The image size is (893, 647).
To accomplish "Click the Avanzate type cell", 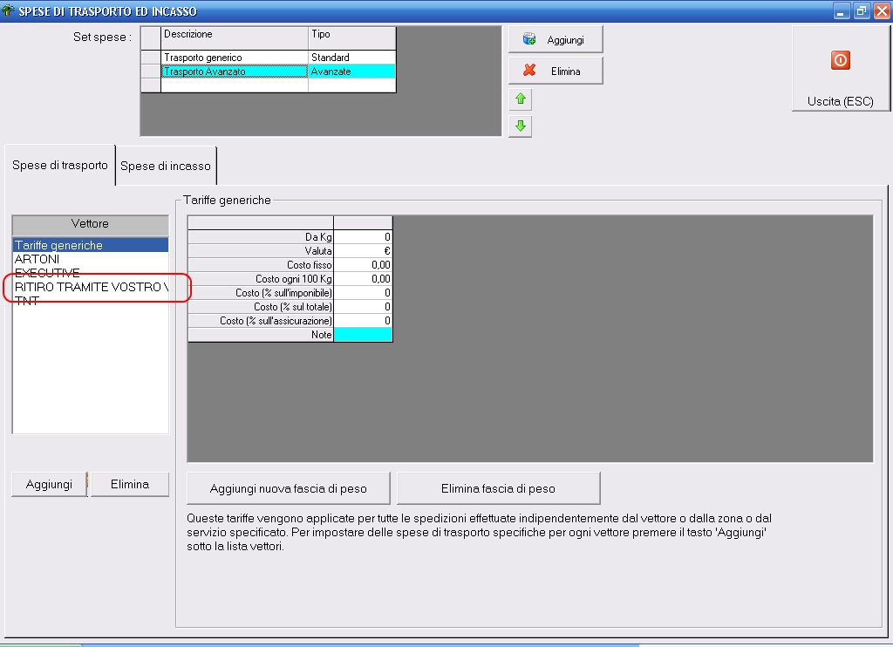I will 352,72.
